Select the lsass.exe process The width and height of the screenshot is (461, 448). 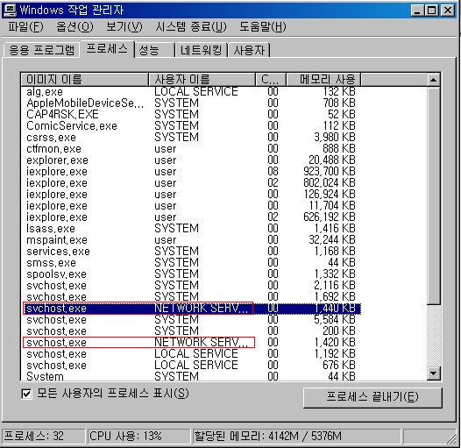[191, 229]
